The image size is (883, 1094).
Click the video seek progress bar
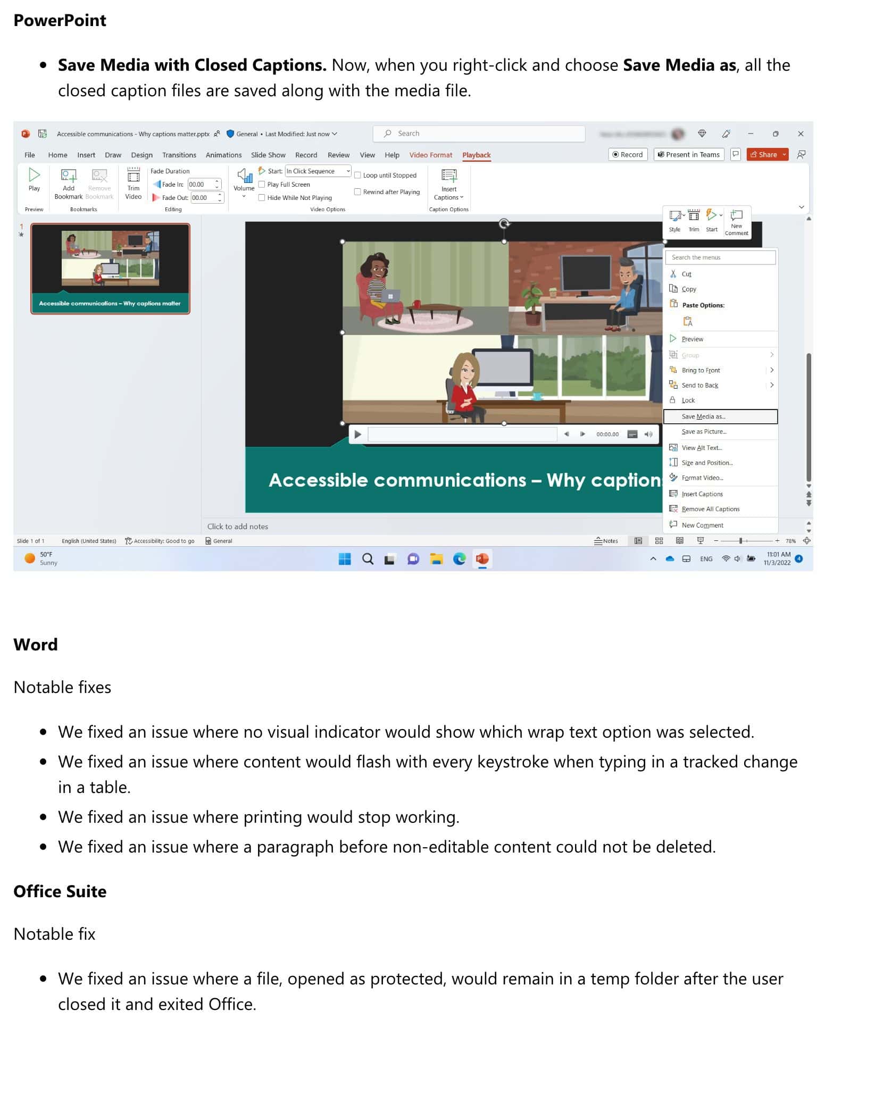tap(462, 435)
